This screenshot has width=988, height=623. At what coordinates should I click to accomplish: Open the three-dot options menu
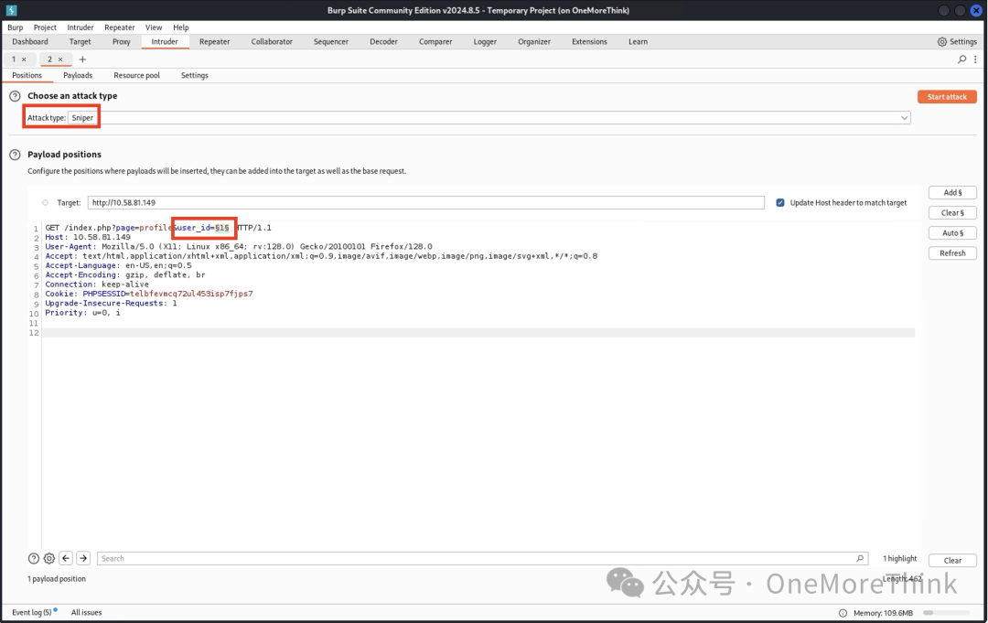pyautogui.click(x=975, y=59)
